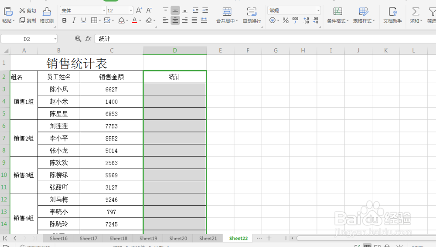Click the fill color bucket icon

(x=121, y=20)
